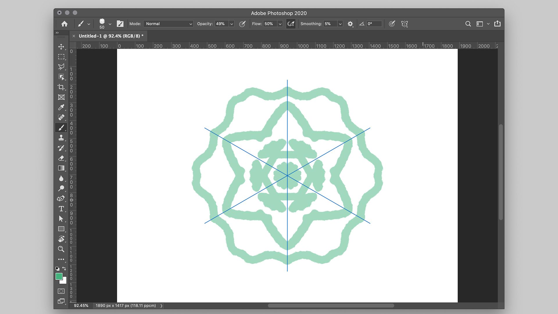Switch to the Eraser tool
Image resolution: width=558 pixels, height=314 pixels.
(61, 158)
